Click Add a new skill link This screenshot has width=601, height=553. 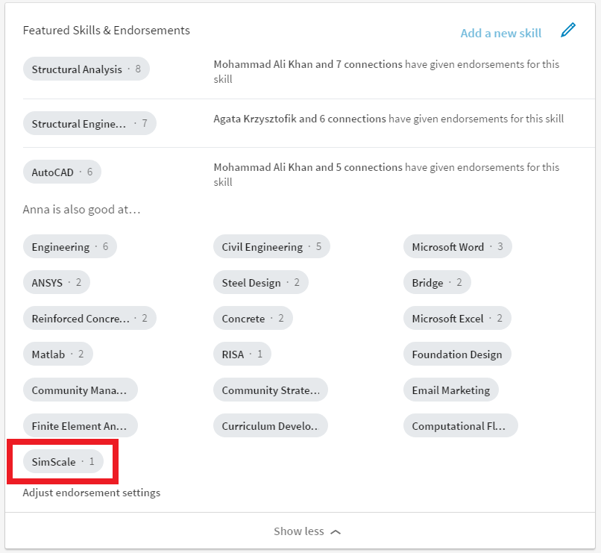coord(500,33)
